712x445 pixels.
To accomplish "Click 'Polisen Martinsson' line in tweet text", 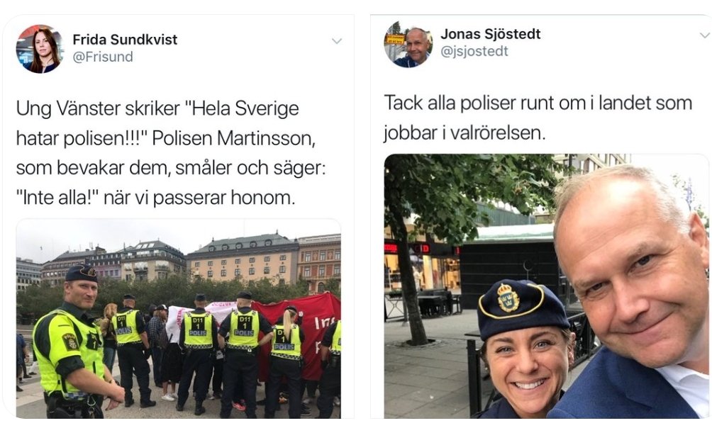I will click(233, 138).
